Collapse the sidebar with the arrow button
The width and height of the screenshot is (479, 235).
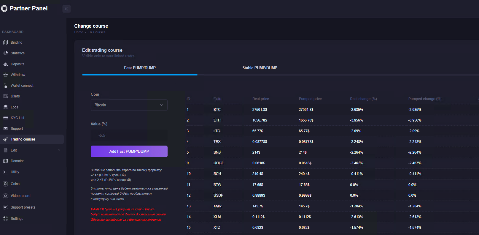pos(66,9)
